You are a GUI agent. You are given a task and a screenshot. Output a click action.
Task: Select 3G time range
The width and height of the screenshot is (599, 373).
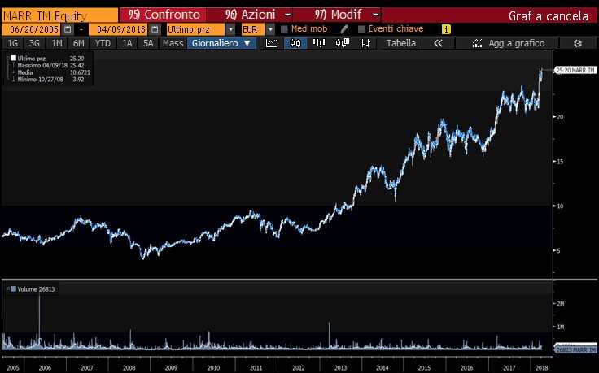[34, 43]
